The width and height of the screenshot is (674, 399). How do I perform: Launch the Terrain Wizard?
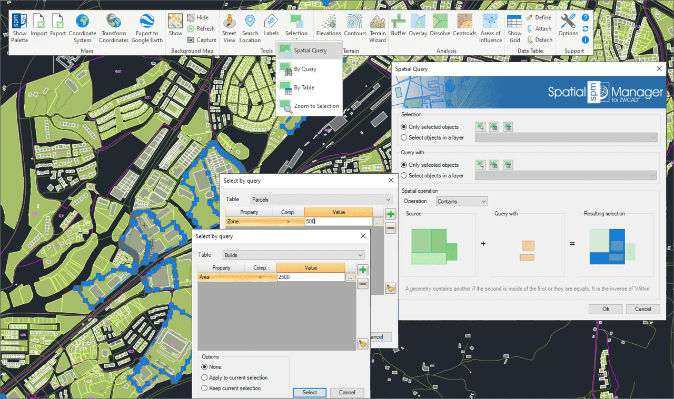point(378,28)
